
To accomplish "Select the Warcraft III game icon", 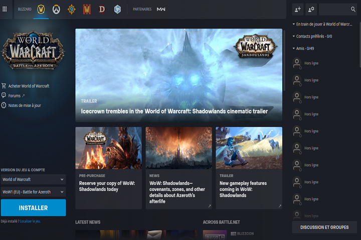I will pyautogui.click(x=87, y=9).
